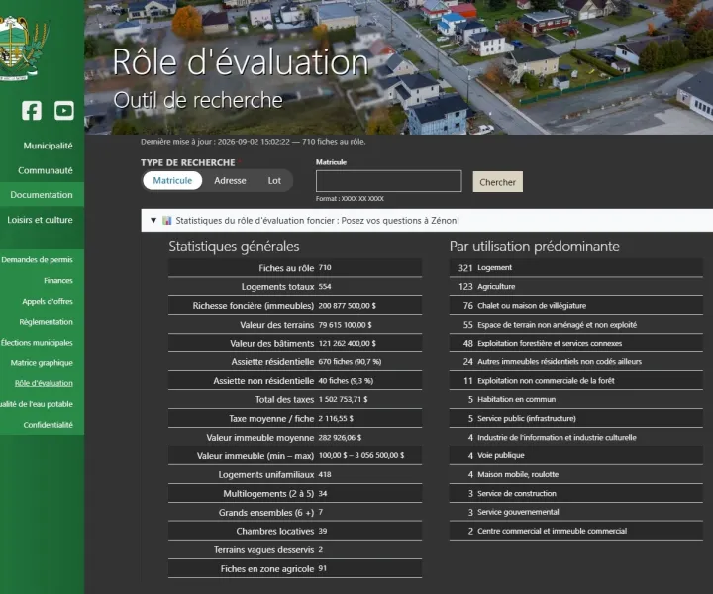
Task: Click the Rôle d'évaluation page heading
Action: tap(240, 61)
